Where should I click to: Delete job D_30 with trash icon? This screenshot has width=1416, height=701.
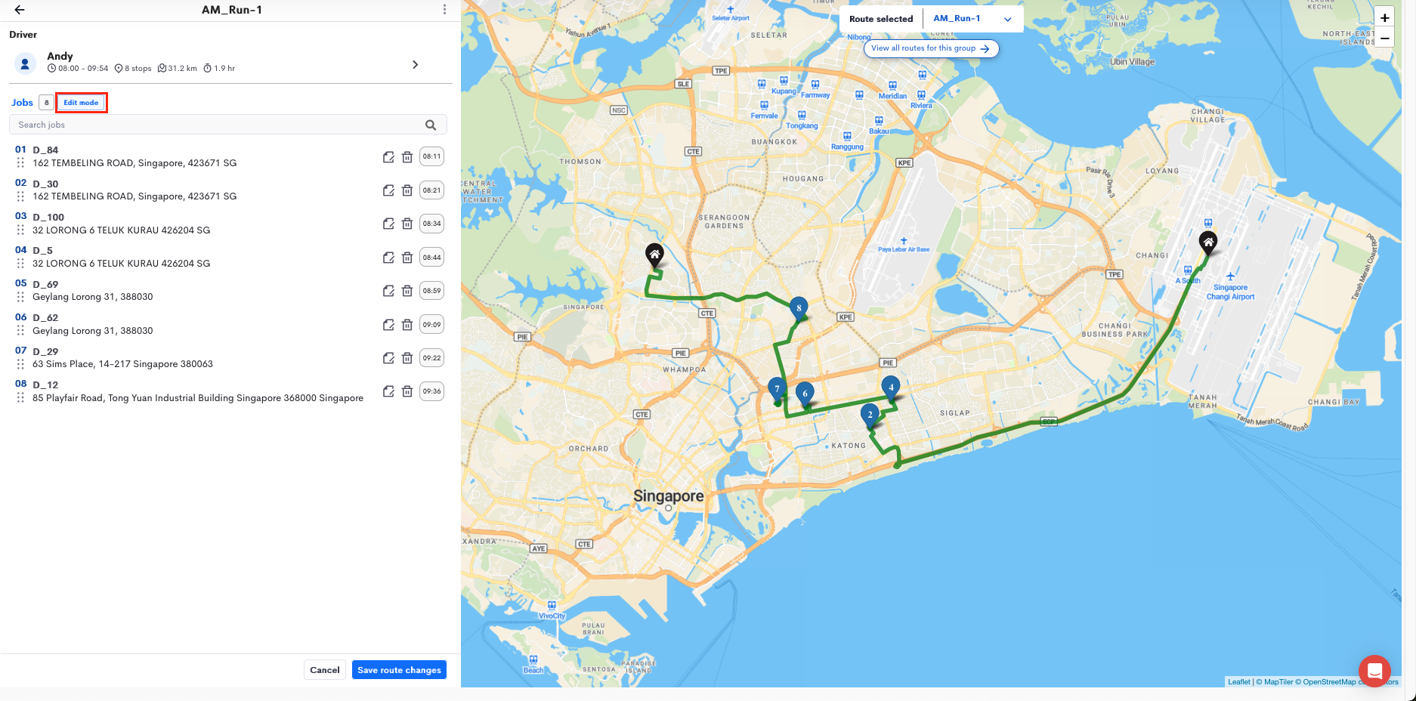click(x=407, y=190)
